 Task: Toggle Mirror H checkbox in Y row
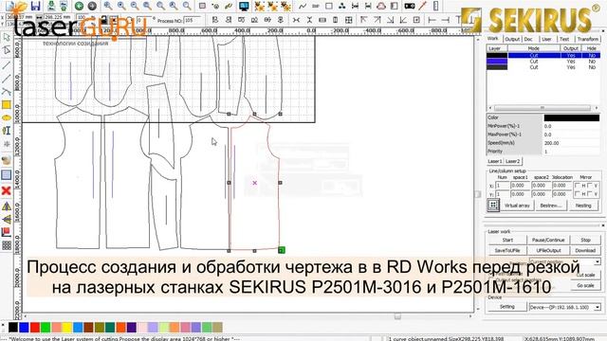(x=578, y=193)
